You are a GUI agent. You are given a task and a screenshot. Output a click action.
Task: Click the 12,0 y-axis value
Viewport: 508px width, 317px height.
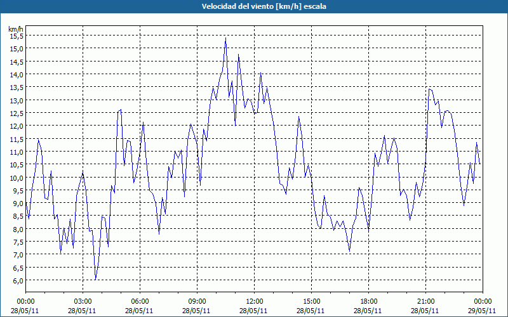[x=17, y=126]
